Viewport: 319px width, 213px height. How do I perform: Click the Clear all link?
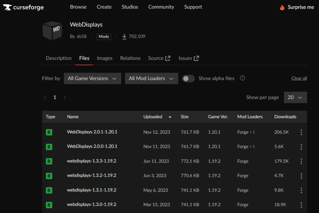(x=299, y=78)
